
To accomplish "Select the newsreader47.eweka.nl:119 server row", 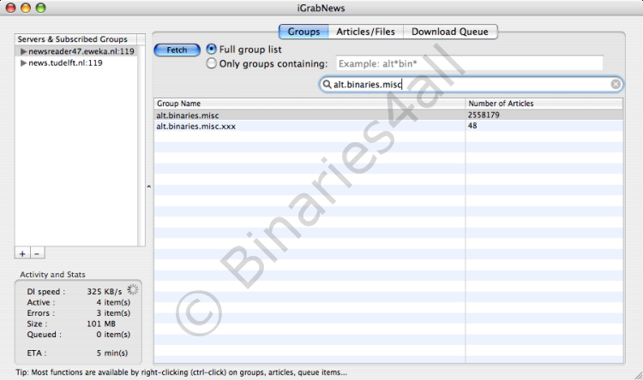I will point(75,51).
